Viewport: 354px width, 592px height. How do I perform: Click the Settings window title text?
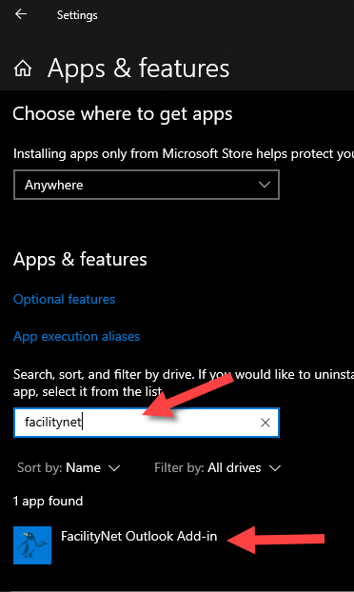point(77,15)
